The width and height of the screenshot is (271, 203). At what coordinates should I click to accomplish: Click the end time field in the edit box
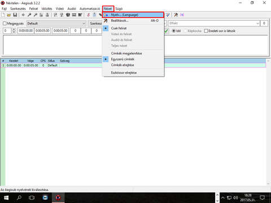(42, 30)
